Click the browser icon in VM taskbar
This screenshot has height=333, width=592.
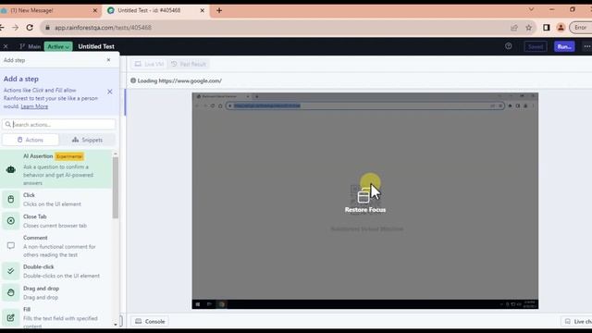222,304
